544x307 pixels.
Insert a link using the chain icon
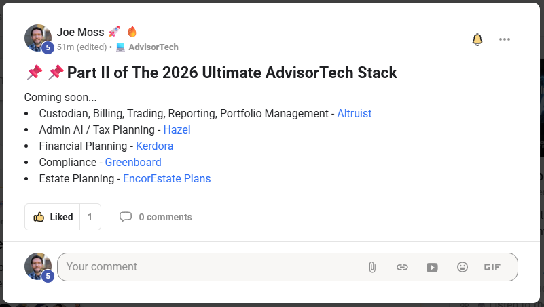click(x=402, y=267)
